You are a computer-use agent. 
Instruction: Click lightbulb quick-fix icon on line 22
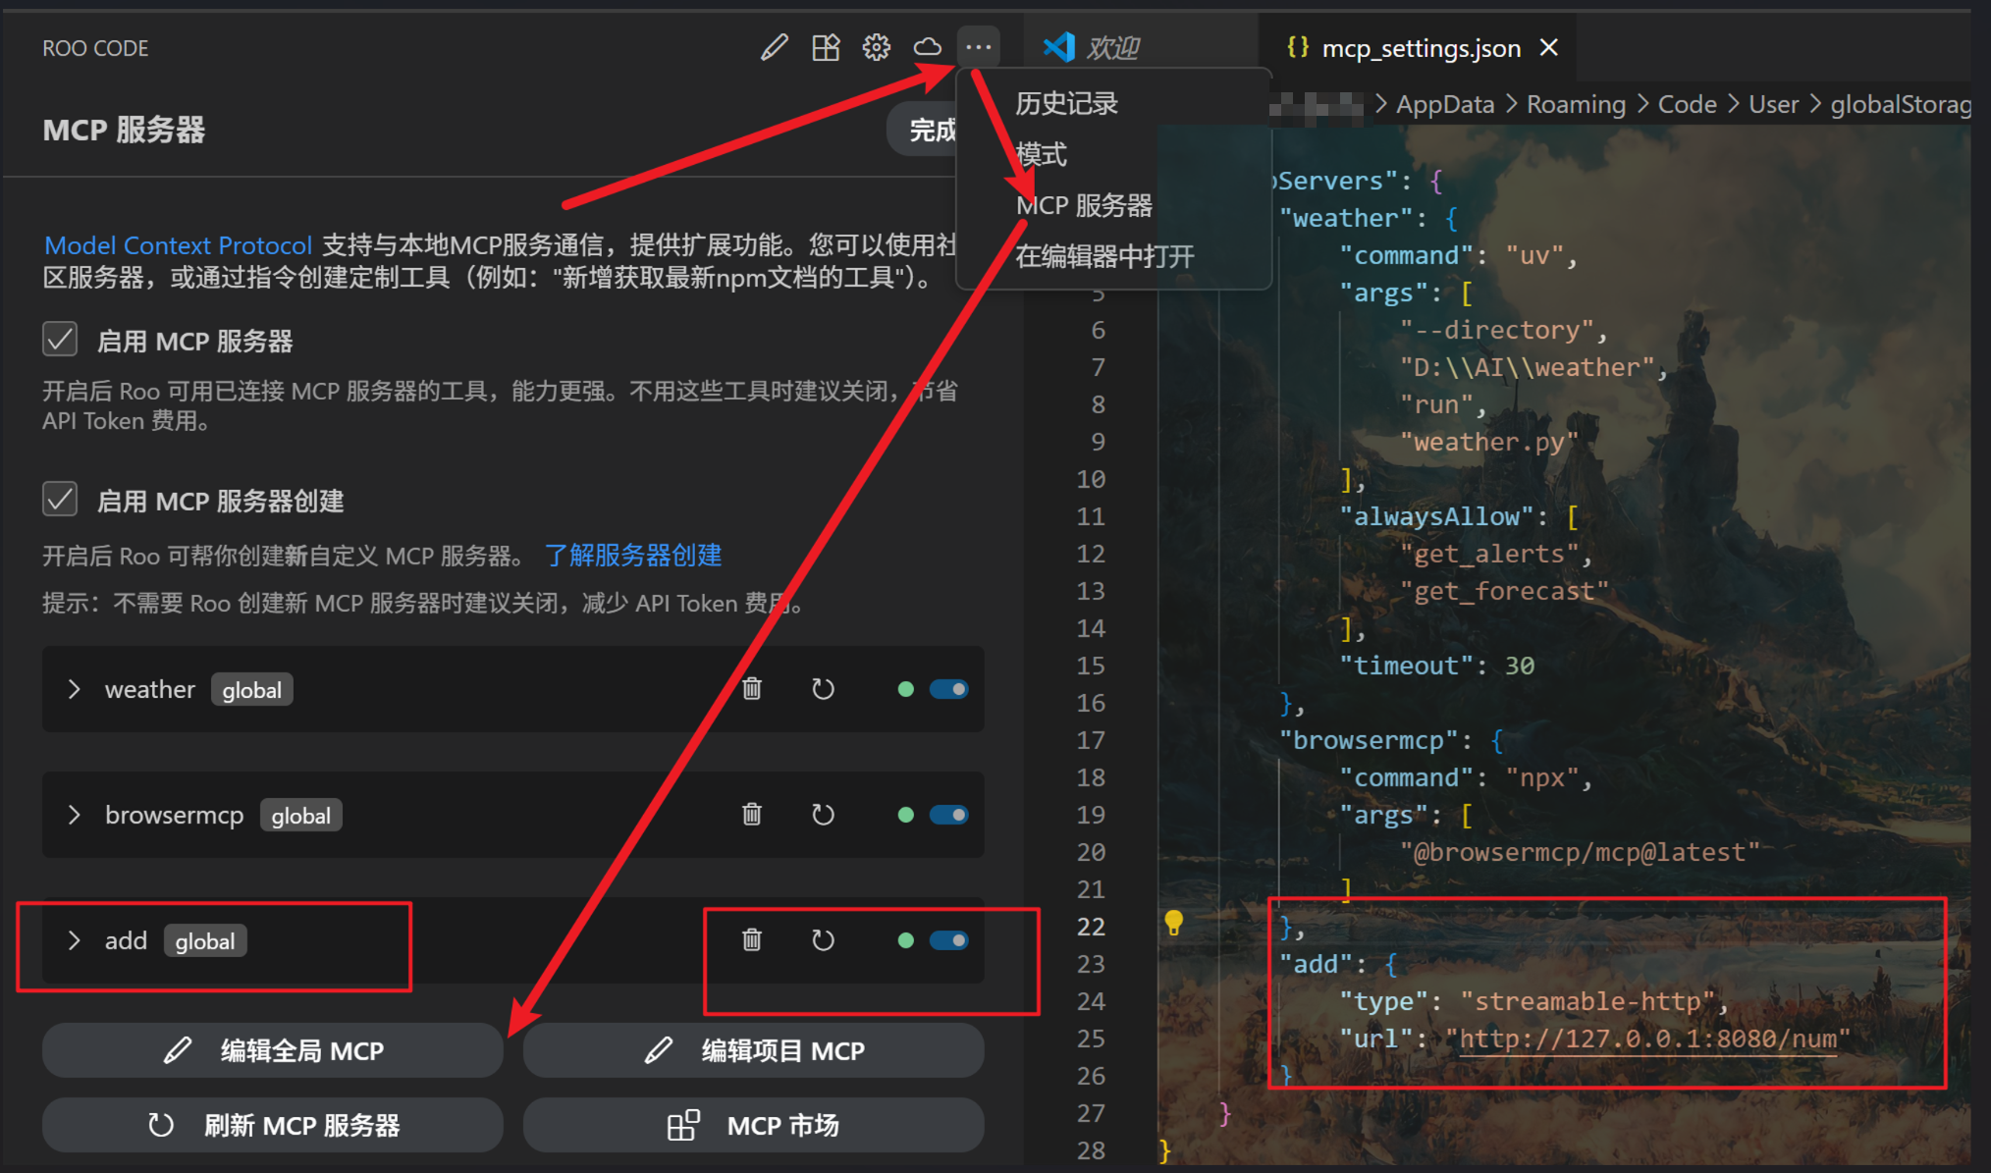coord(1173,923)
